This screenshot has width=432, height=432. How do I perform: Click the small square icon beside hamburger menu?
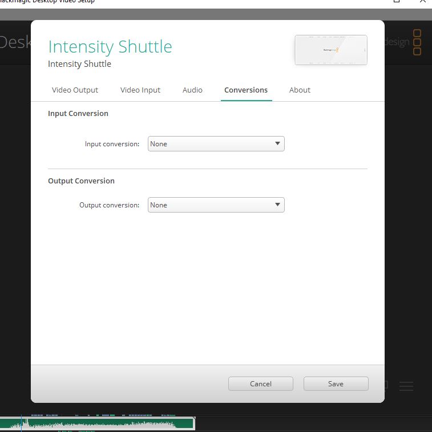point(386,385)
